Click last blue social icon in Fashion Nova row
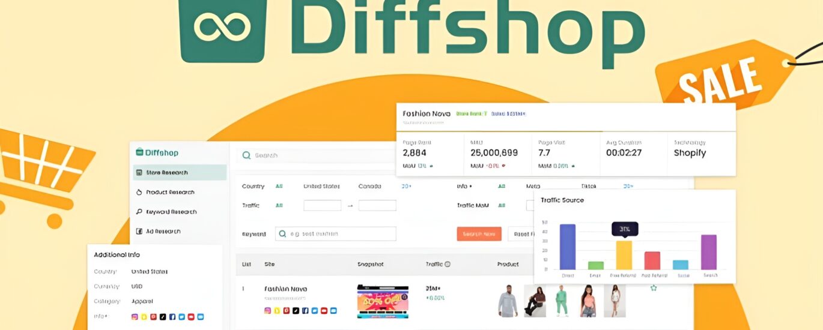The width and height of the screenshot is (823, 330). pyautogui.click(x=333, y=310)
